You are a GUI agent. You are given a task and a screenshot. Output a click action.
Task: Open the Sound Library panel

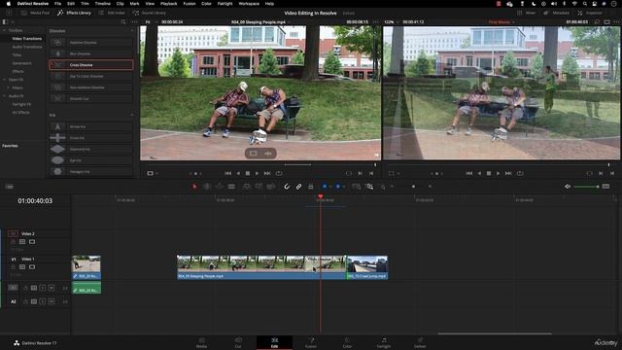(x=150, y=13)
